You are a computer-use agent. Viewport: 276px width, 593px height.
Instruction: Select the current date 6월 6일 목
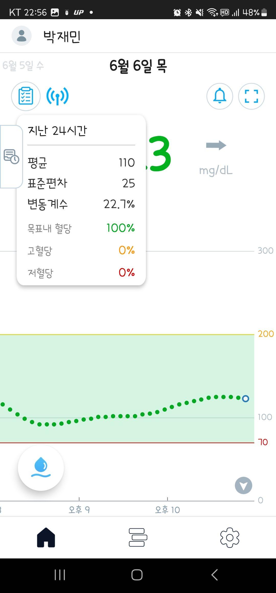pyautogui.click(x=138, y=66)
